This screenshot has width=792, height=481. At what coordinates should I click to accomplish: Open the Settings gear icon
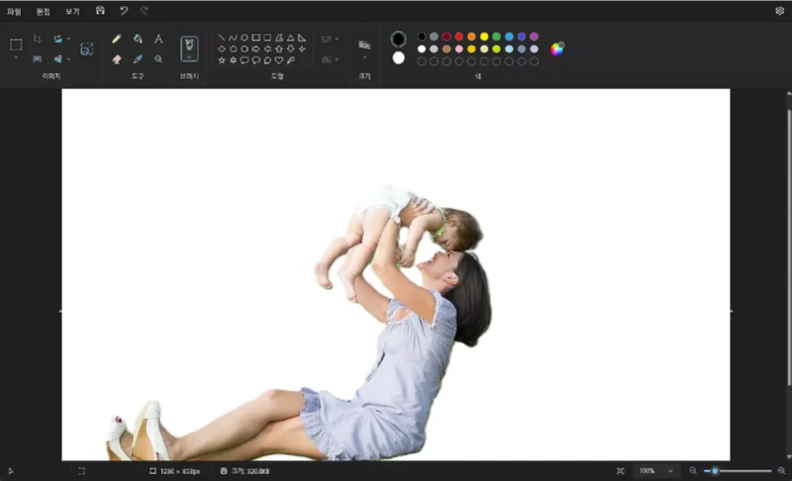[x=779, y=10]
